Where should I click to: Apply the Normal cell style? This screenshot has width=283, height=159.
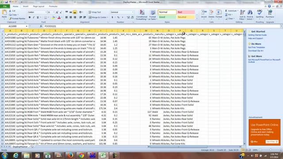[x=167, y=12]
